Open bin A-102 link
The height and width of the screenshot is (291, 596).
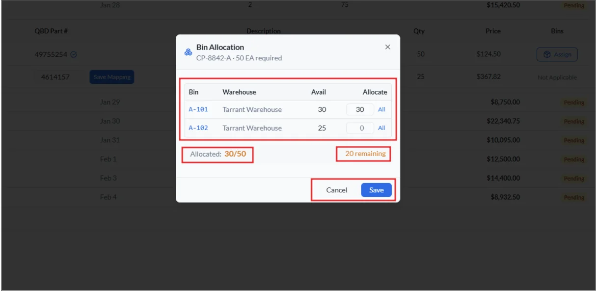[198, 128]
